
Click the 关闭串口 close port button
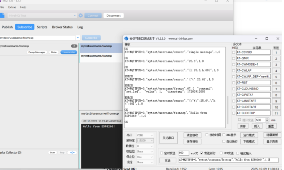(168, 138)
